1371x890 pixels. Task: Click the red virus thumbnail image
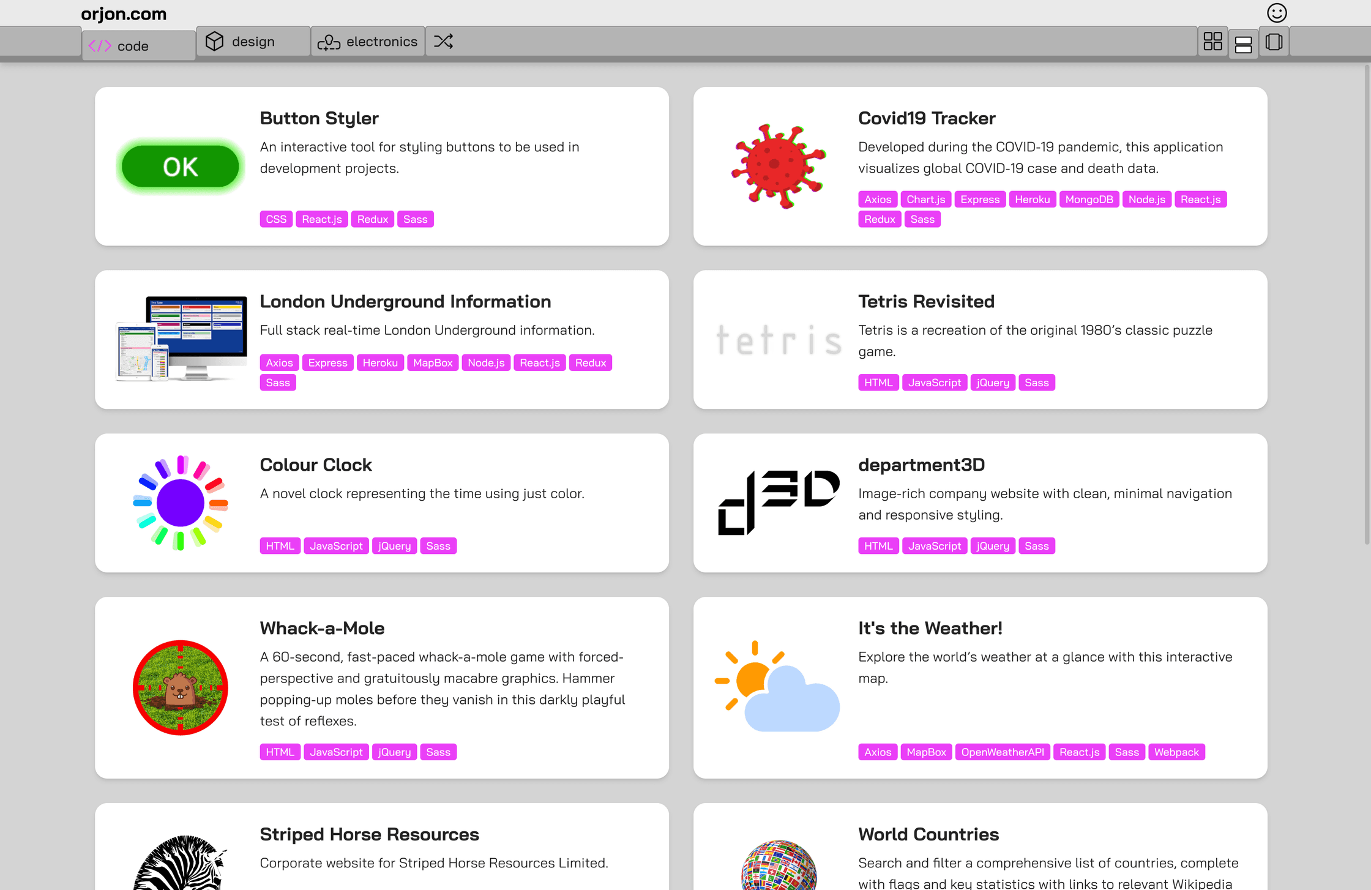(779, 166)
